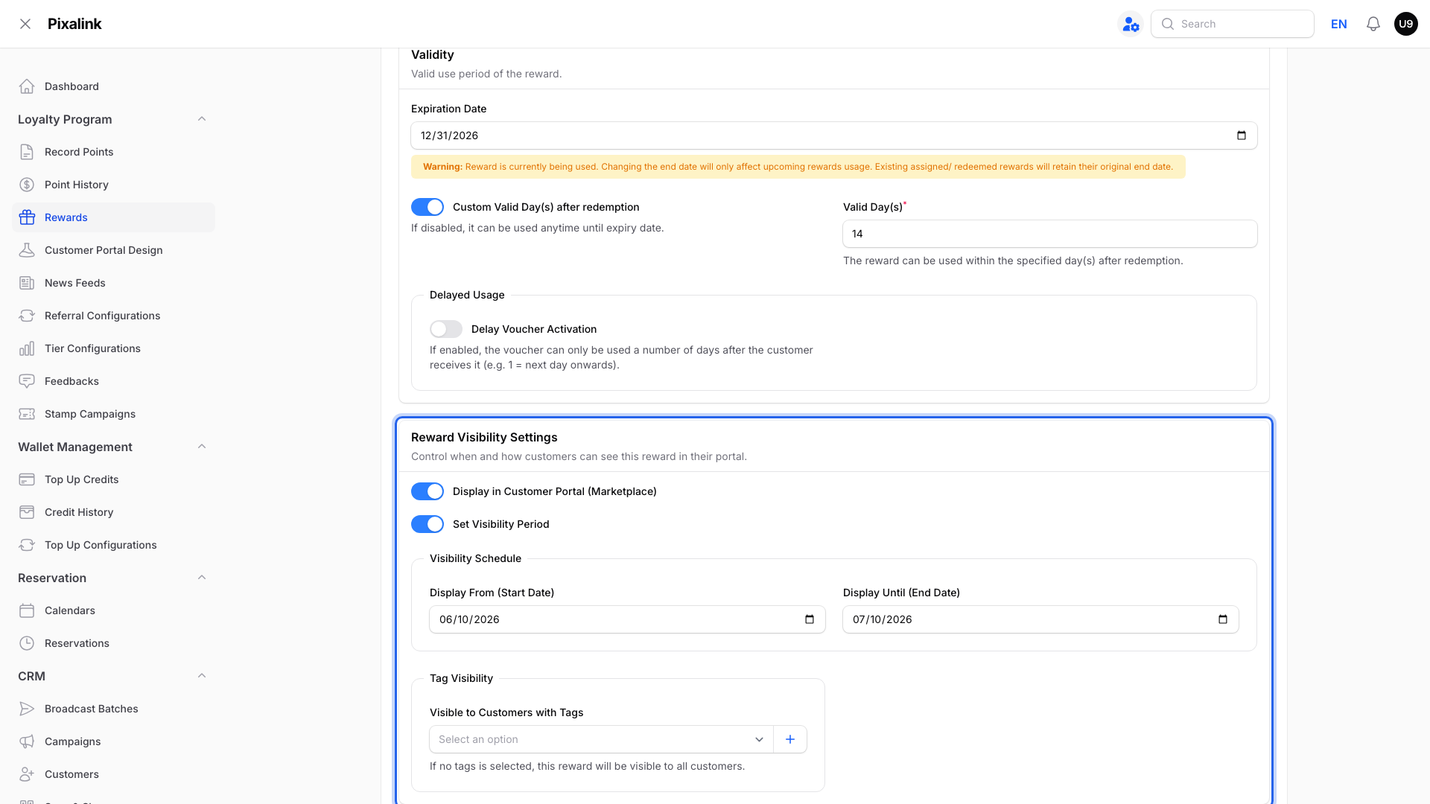The width and height of the screenshot is (1430, 804).
Task: Click the Feedbacks chat bubble icon
Action: click(27, 381)
